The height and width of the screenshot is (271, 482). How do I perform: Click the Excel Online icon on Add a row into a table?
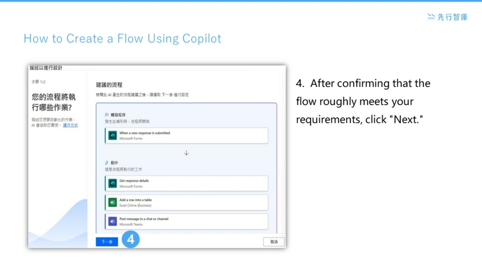click(x=112, y=202)
